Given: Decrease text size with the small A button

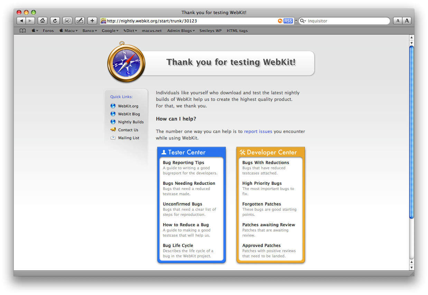Looking at the screenshot, I should tap(398, 21).
